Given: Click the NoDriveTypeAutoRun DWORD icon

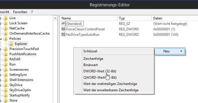Looking at the screenshot, I should [63, 34].
